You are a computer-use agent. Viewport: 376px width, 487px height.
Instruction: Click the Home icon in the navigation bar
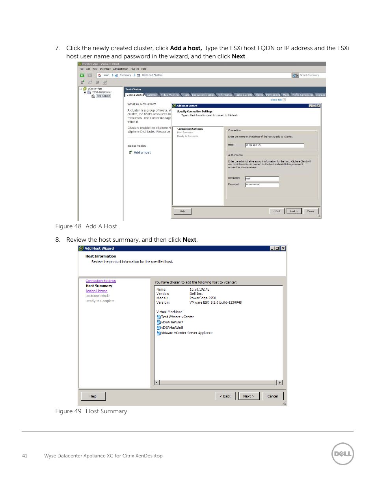click(99, 75)
